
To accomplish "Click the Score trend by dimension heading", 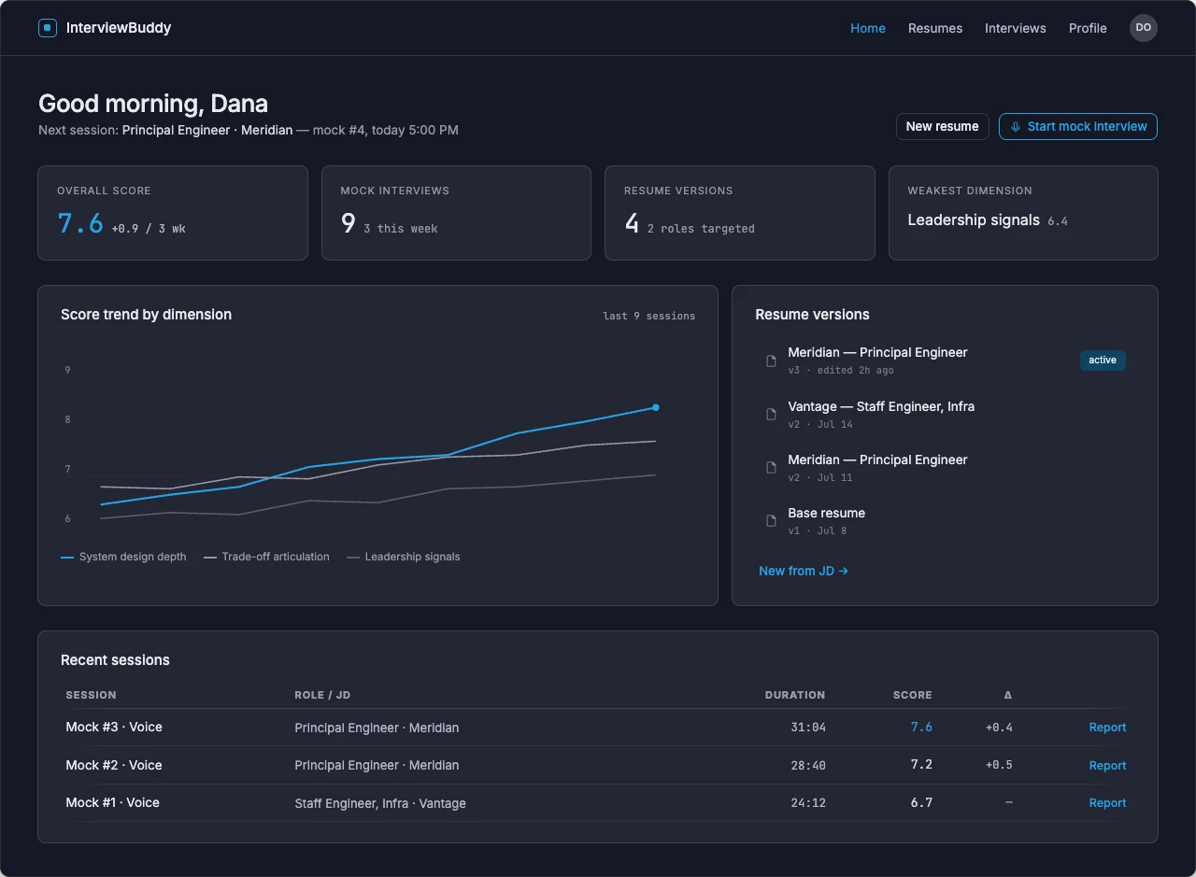I will [x=146, y=315].
